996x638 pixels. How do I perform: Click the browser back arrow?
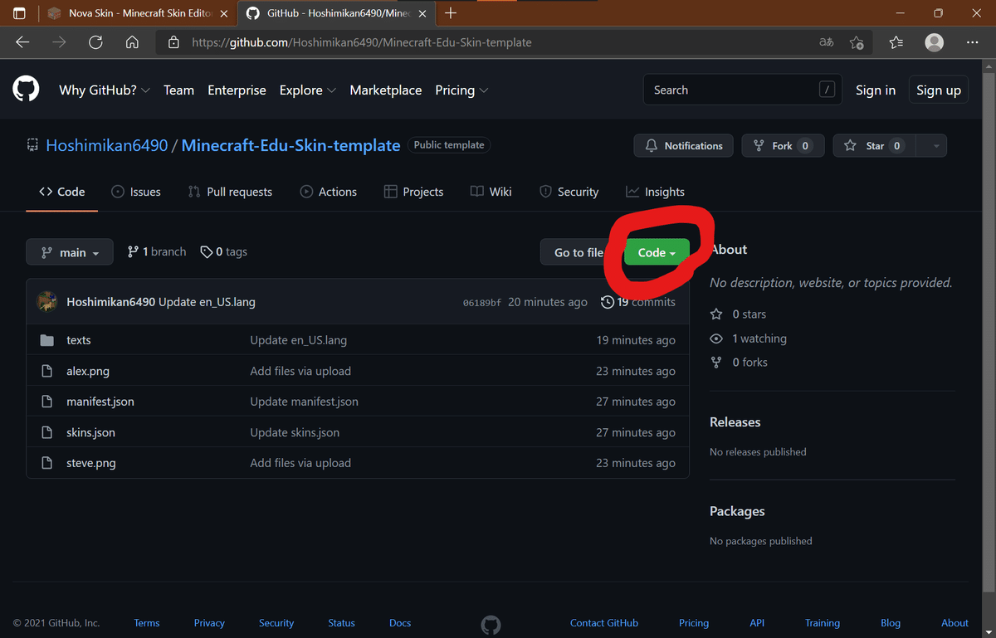pos(22,42)
